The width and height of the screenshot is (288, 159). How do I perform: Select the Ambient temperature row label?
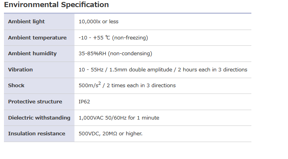click(37, 38)
